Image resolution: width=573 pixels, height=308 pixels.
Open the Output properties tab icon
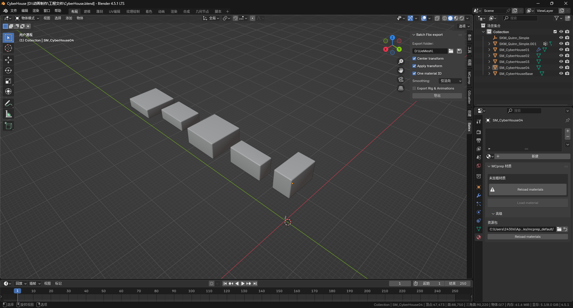click(479, 140)
